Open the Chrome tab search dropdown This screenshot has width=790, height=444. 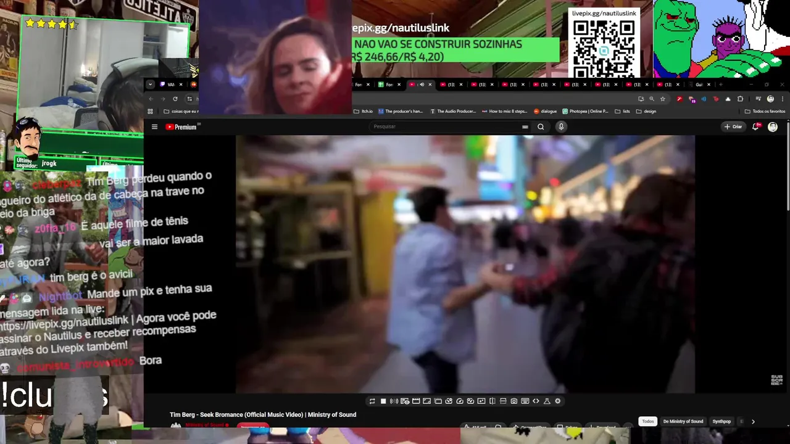pyautogui.click(x=150, y=84)
